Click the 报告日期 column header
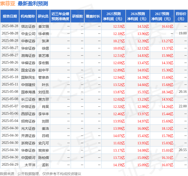188x176 pixels. point(10,16)
